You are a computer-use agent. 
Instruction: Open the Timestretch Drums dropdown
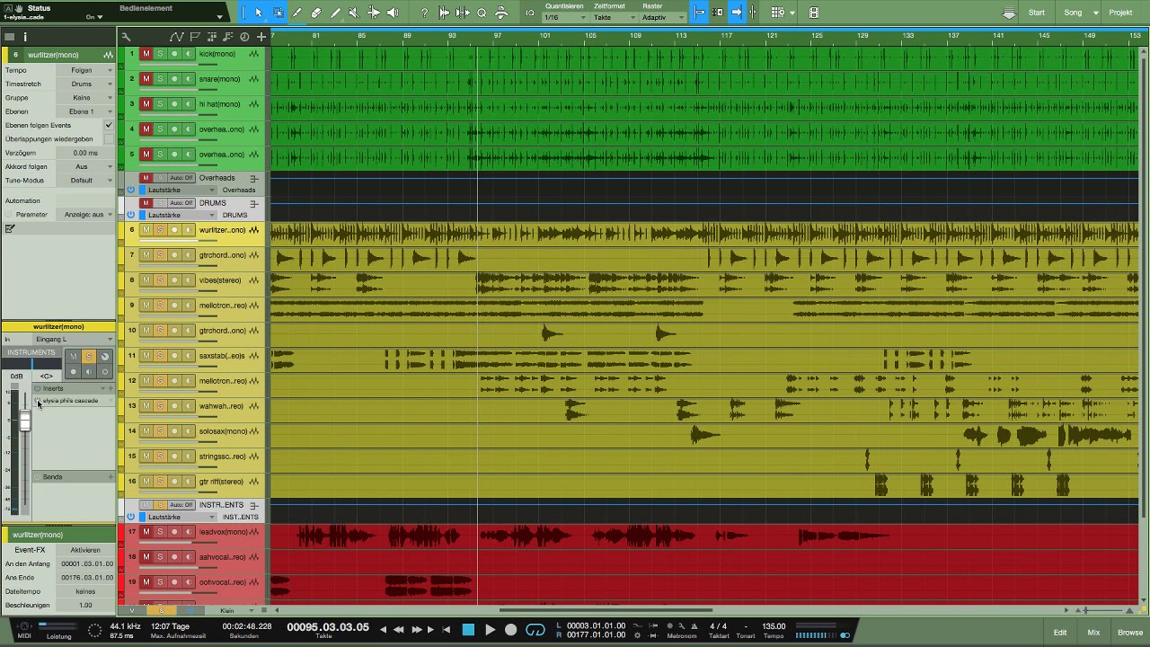coord(86,84)
